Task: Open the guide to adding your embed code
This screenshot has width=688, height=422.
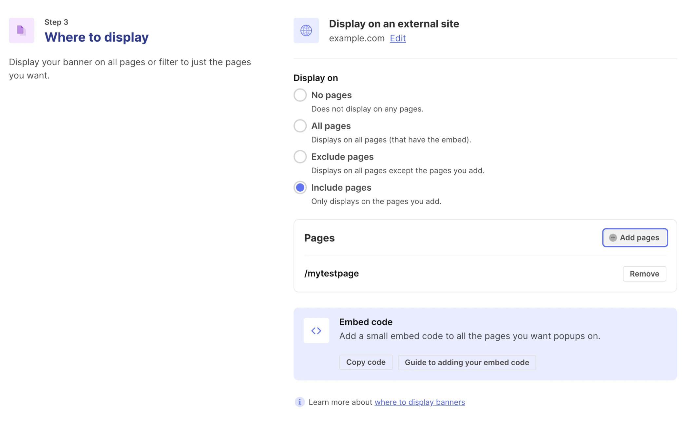Action: click(467, 362)
